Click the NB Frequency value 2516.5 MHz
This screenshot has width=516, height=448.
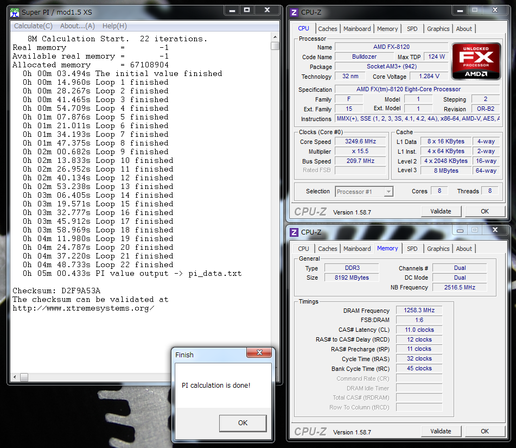click(x=460, y=288)
